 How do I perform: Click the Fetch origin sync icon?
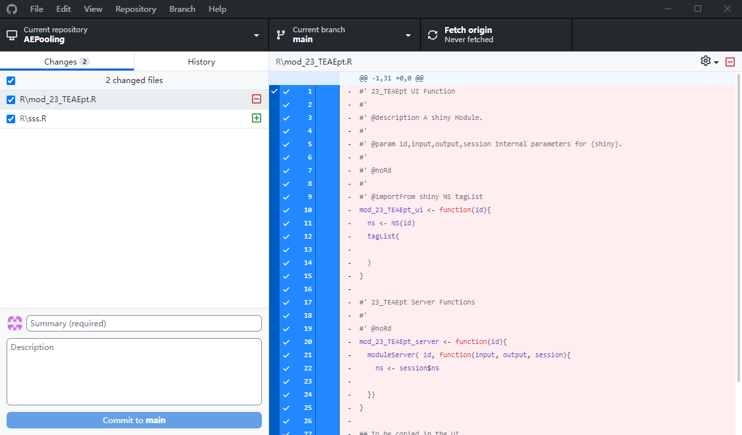(433, 35)
